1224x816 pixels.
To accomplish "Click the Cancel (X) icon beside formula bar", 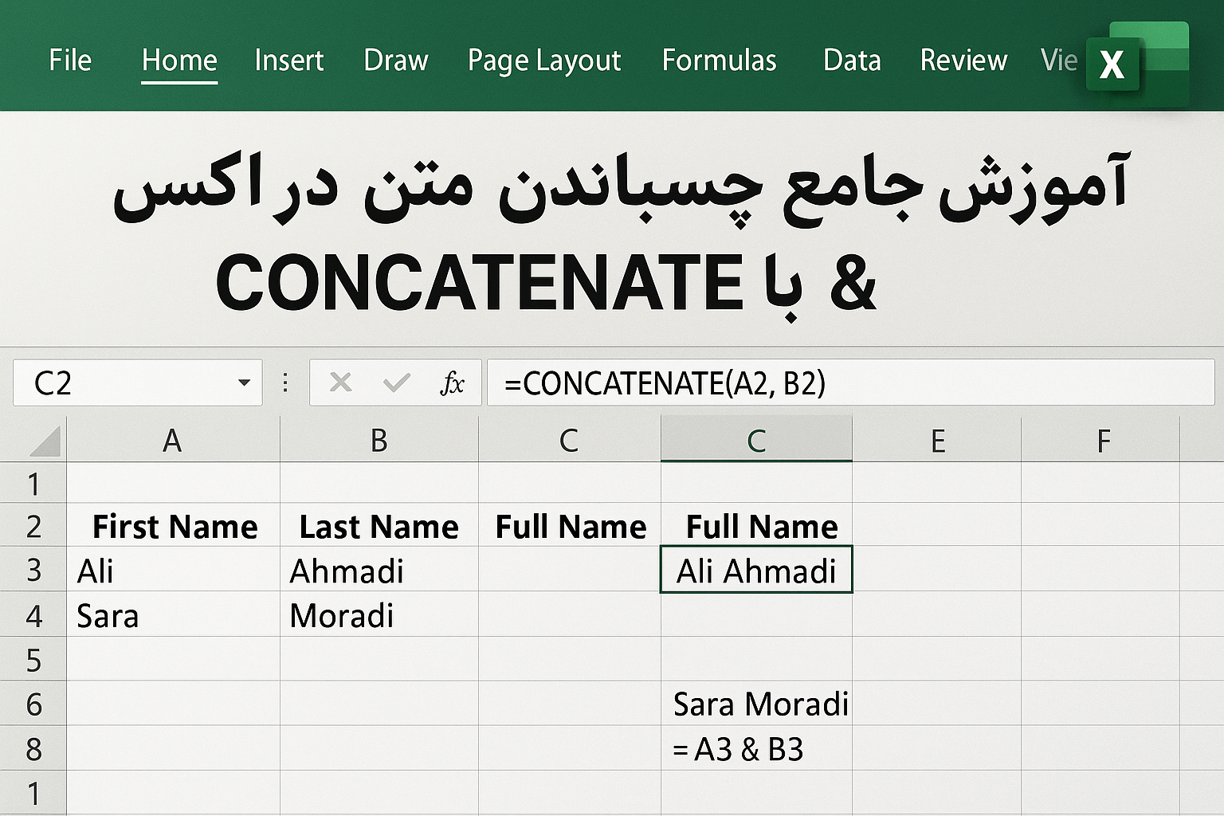I will click(x=341, y=382).
